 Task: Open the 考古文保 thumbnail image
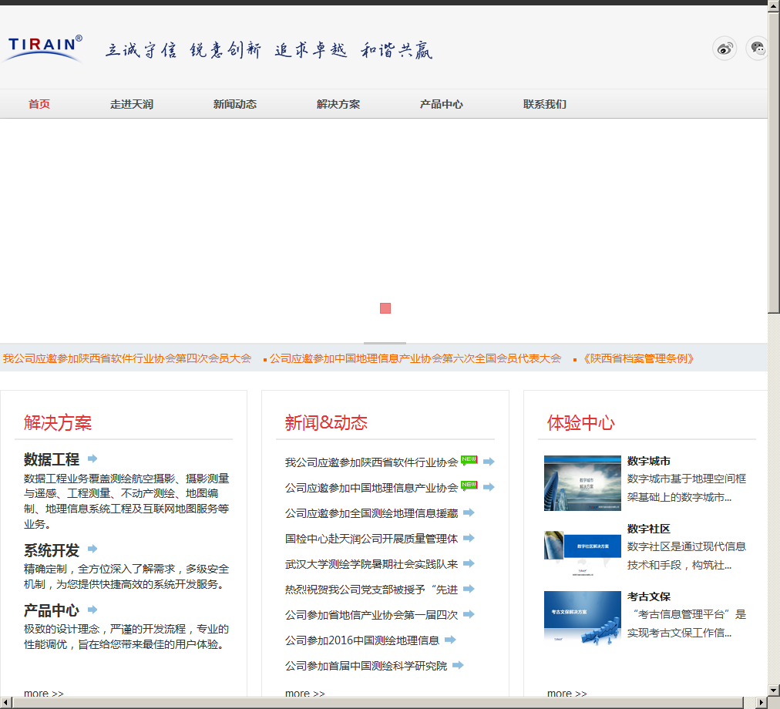pyautogui.click(x=582, y=617)
